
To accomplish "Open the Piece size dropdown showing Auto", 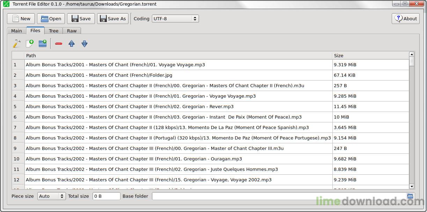I will [51, 196].
